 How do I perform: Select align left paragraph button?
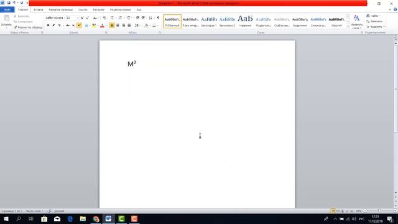112,26
